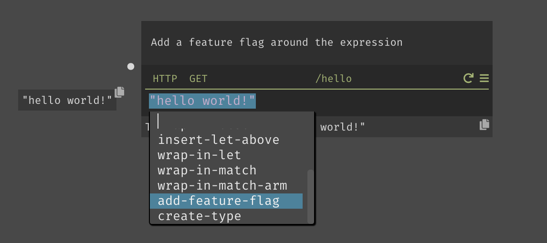Open the hamburger menu in the handler header
Image resolution: width=547 pixels, height=243 pixels.
pos(484,78)
